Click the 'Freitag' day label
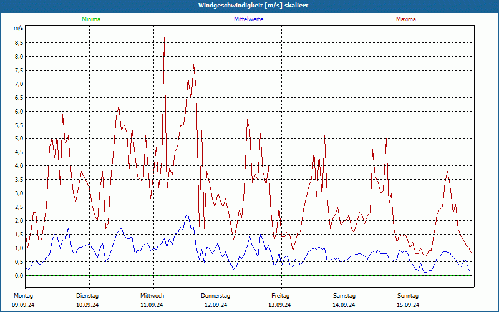This screenshot has height=312, width=499. point(280,296)
